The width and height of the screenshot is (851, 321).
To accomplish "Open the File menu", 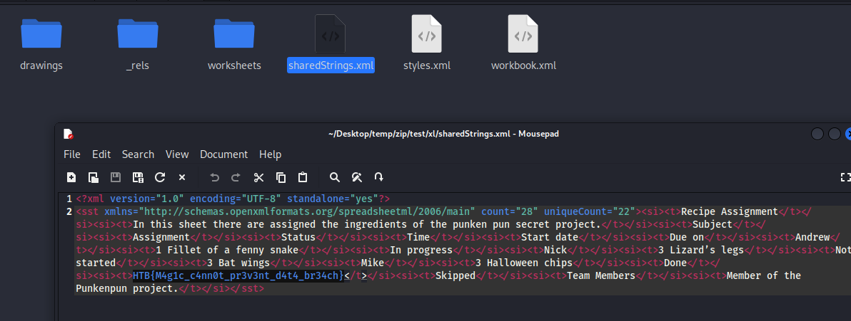I will (x=71, y=154).
